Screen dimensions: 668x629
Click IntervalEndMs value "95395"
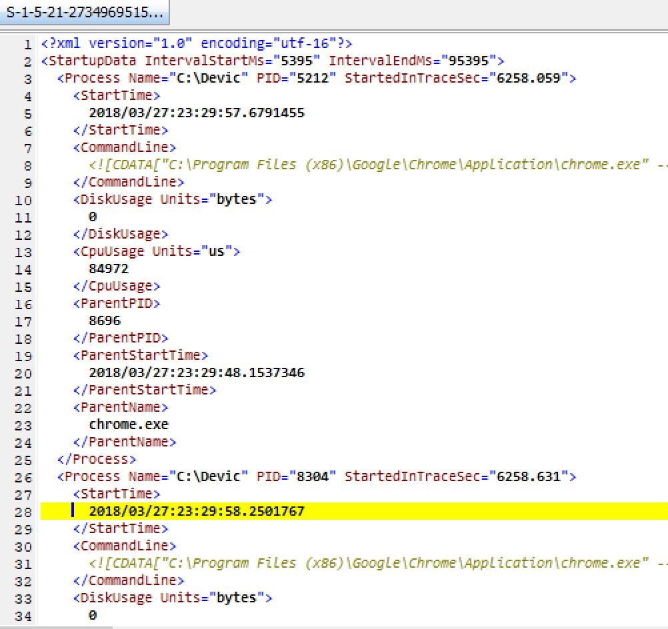click(469, 61)
